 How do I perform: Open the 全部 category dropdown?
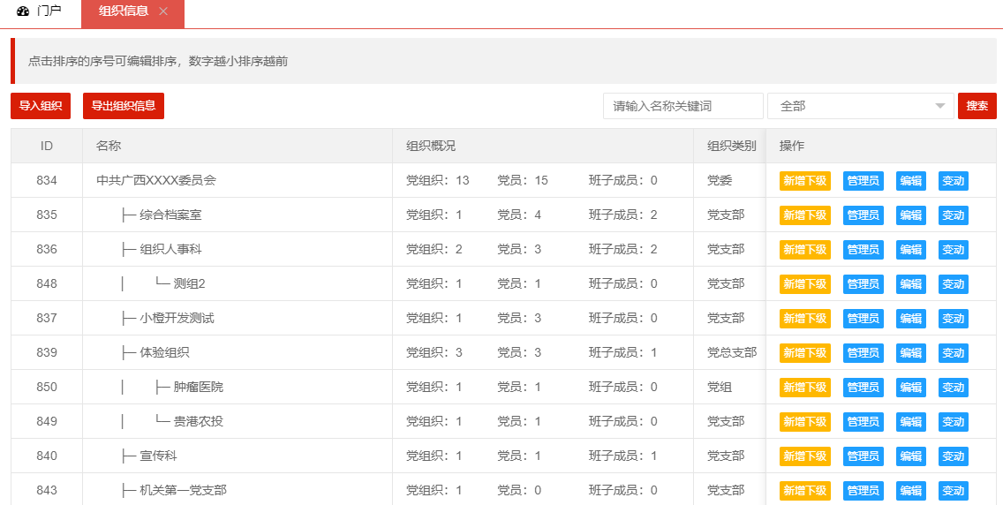point(860,106)
